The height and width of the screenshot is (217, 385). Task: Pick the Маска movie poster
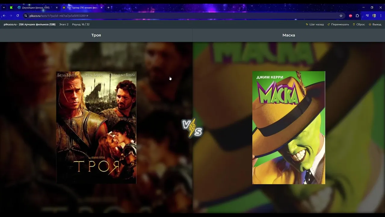tap(289, 127)
